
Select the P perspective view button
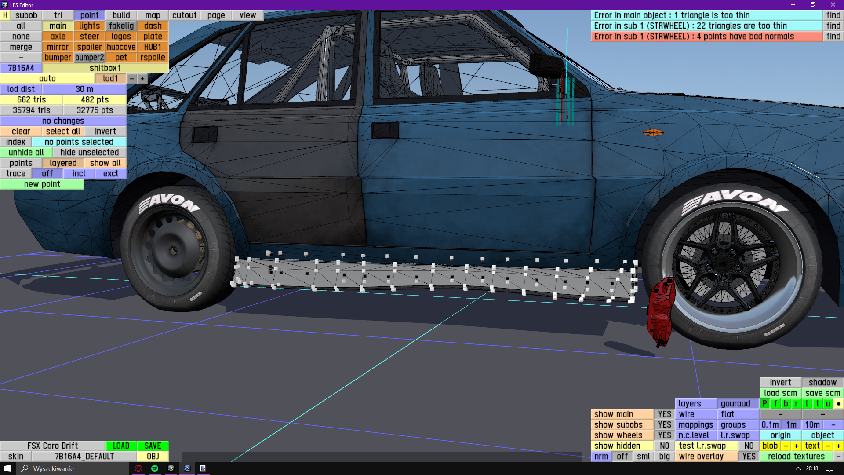point(765,404)
